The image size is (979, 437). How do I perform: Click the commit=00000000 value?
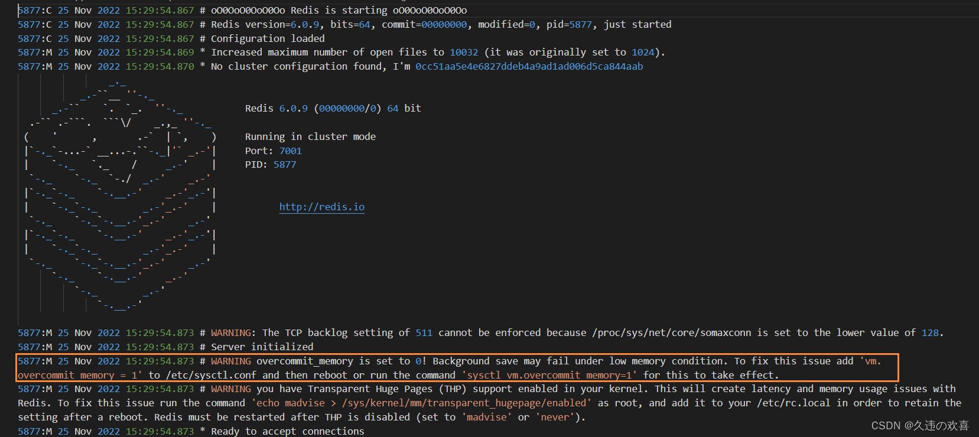click(424, 24)
